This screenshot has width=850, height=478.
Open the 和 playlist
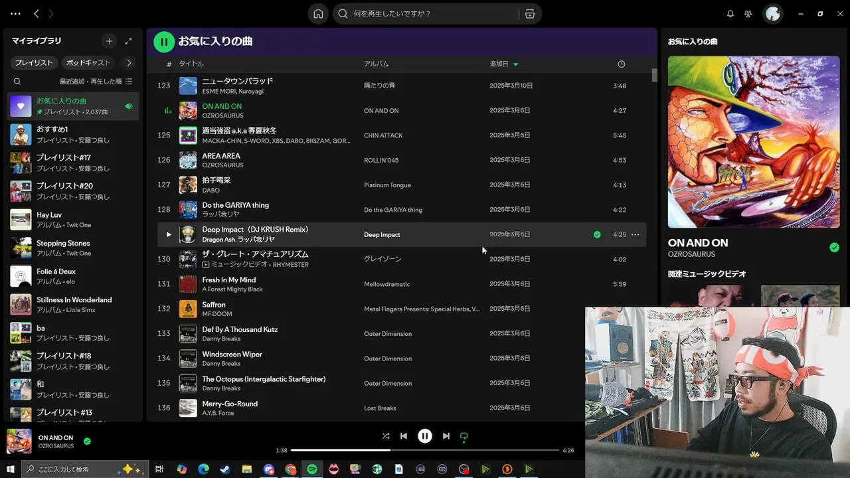tap(73, 390)
